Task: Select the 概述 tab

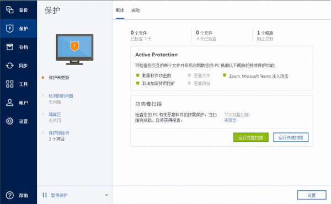Action: point(120,10)
